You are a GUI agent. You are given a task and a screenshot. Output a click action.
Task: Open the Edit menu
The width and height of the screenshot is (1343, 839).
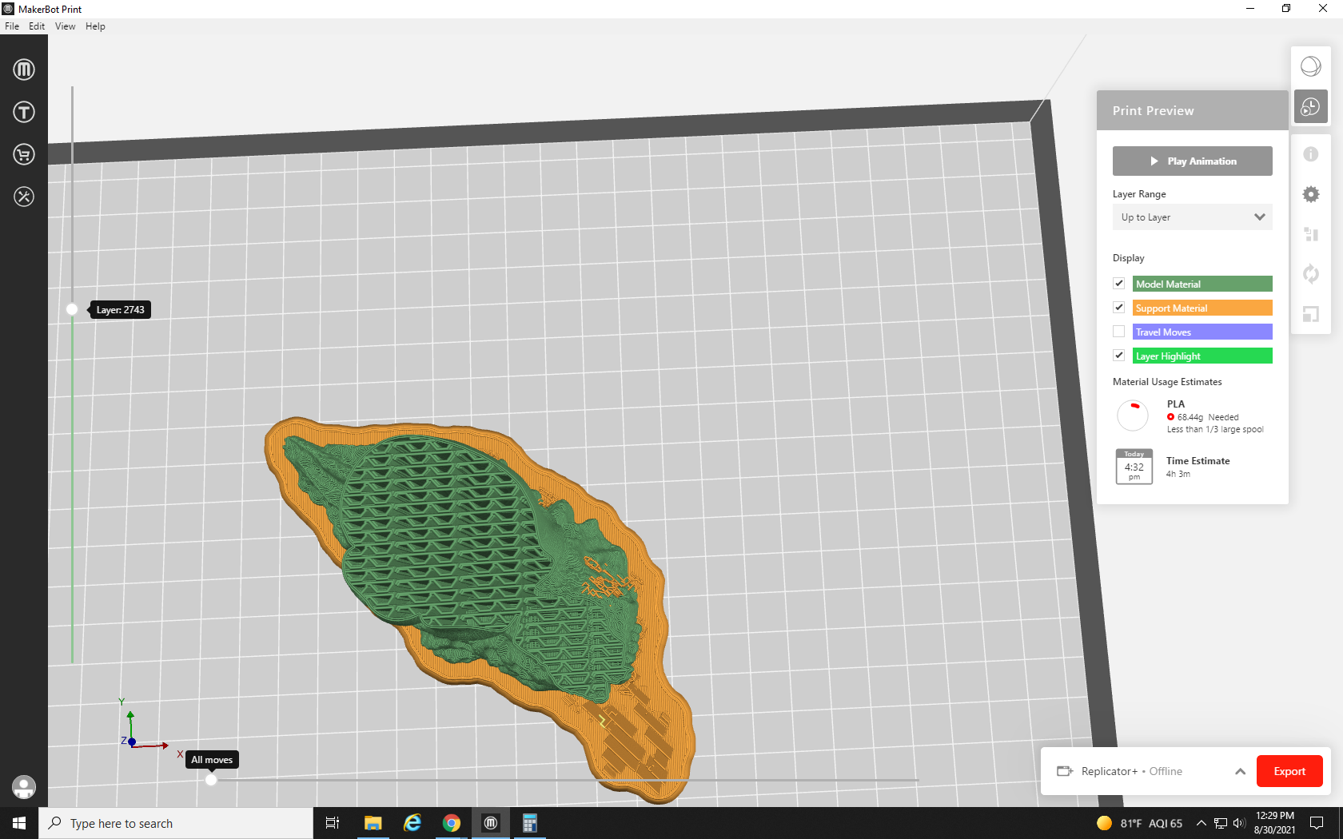tap(37, 26)
